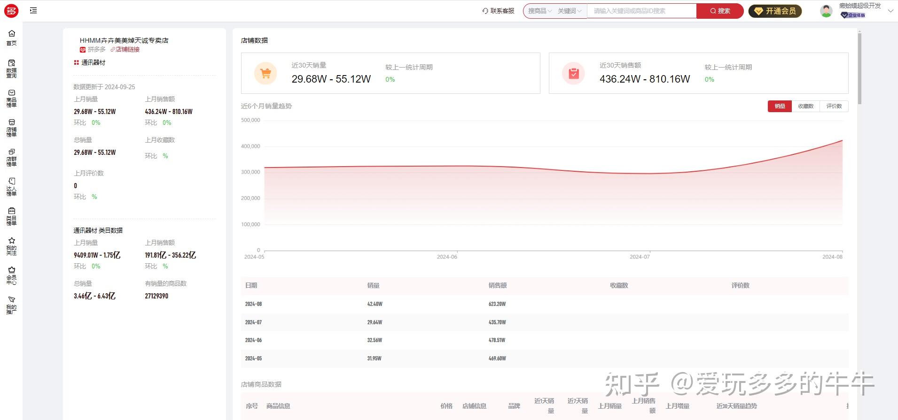Open the 搜商品 dropdown
Viewport: 898px width, 420px height.
539,11
